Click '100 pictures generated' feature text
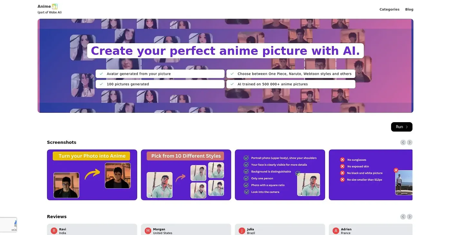Viewport: 451px width, 235px height. point(128,84)
